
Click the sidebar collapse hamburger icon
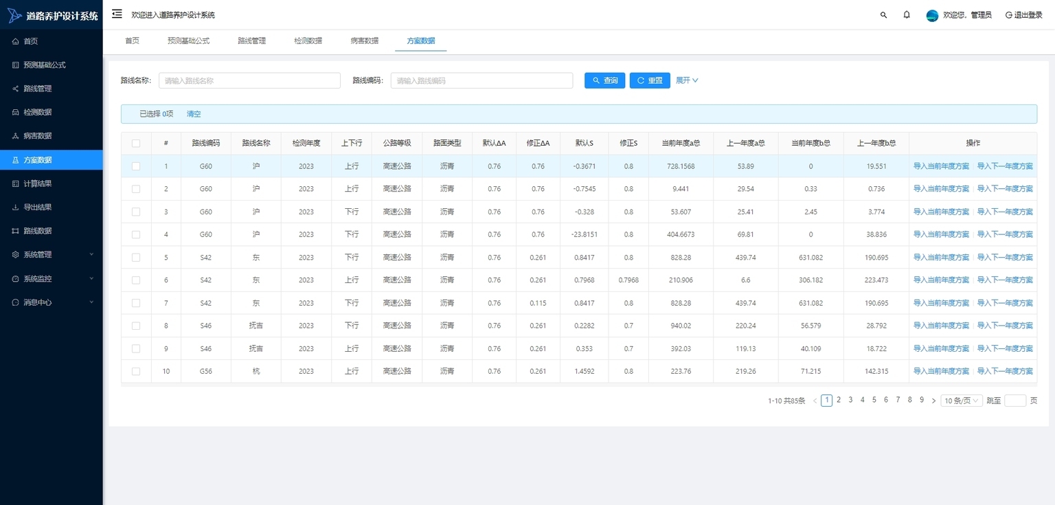[117, 14]
